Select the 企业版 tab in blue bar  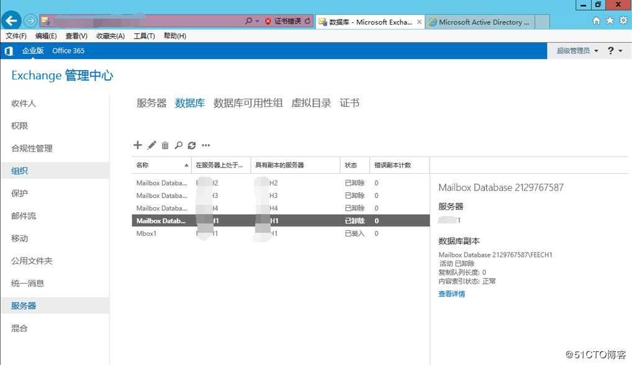click(x=33, y=51)
